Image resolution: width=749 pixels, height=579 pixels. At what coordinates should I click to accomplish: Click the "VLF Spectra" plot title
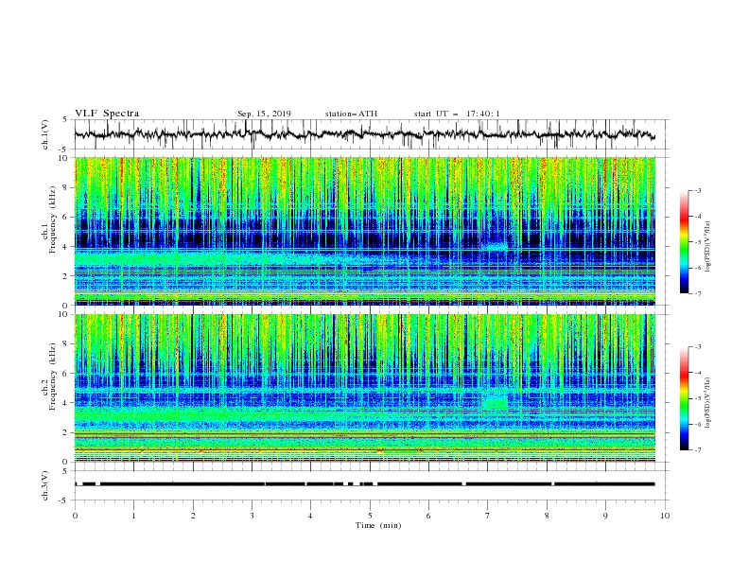pyautogui.click(x=107, y=114)
